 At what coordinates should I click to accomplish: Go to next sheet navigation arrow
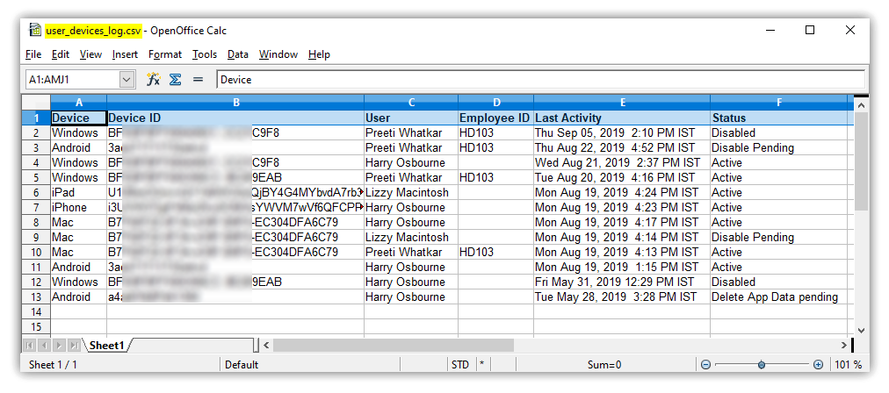59,345
